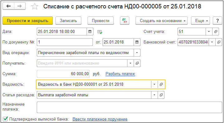Click the Сумма field showing 60 000,00
Screen dimensions: 224x123
click(x=63, y=74)
